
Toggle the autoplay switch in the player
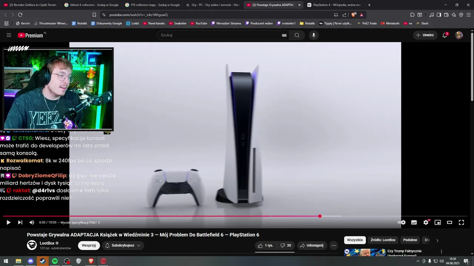(x=402, y=222)
